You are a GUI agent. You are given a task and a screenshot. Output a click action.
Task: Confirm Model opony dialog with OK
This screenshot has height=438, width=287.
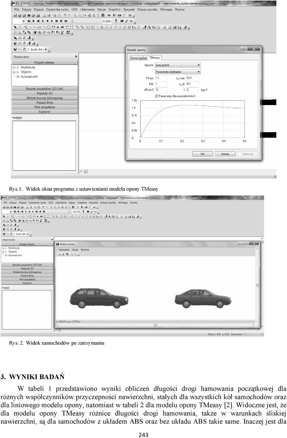(x=202, y=154)
